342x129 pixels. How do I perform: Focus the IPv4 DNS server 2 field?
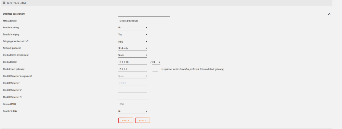tap(133, 90)
